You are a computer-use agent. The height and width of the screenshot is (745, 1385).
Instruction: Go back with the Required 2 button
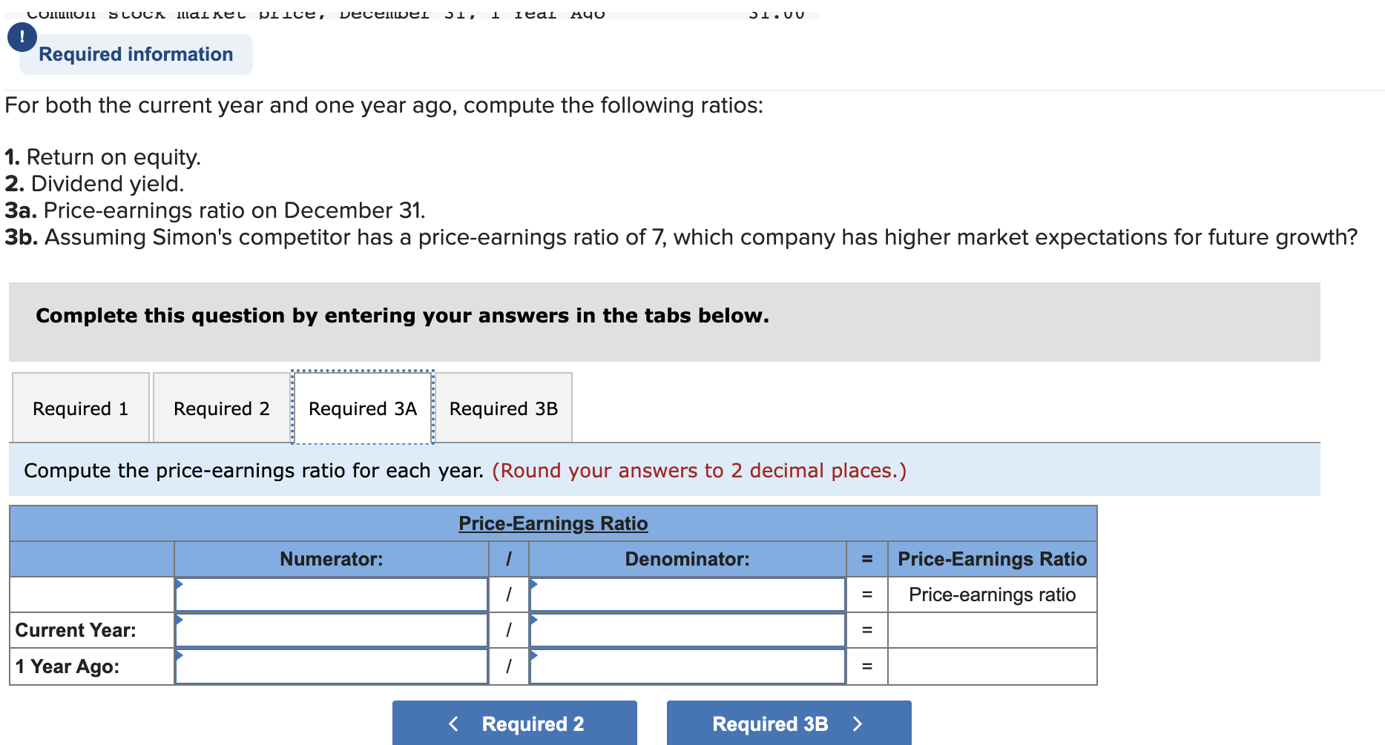(515, 723)
